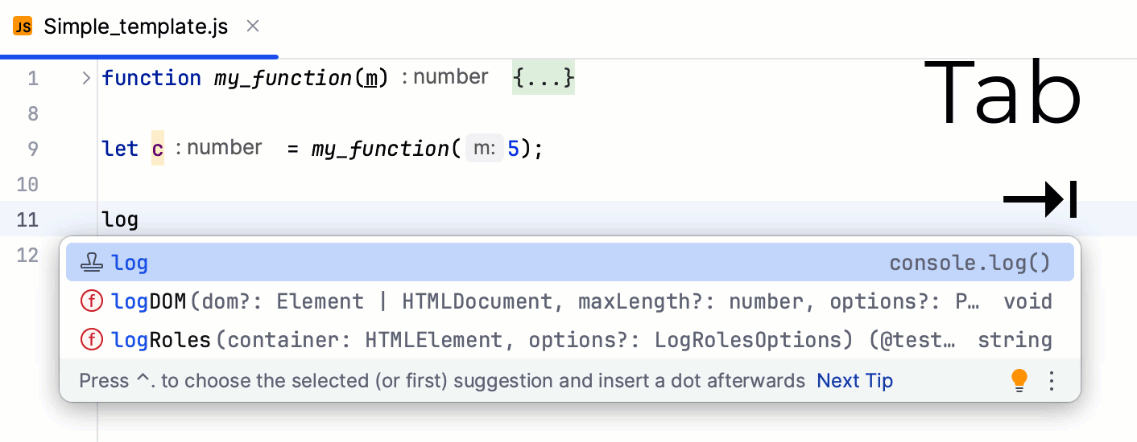Click the logRoles function icon
The height and width of the screenshot is (442, 1137).
pyautogui.click(x=93, y=340)
